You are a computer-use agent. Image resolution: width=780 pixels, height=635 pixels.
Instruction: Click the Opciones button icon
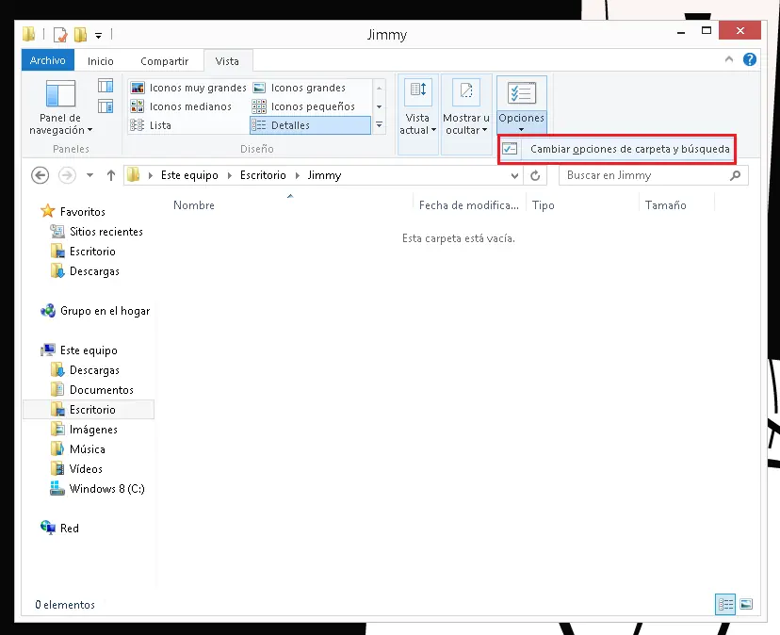(521, 93)
